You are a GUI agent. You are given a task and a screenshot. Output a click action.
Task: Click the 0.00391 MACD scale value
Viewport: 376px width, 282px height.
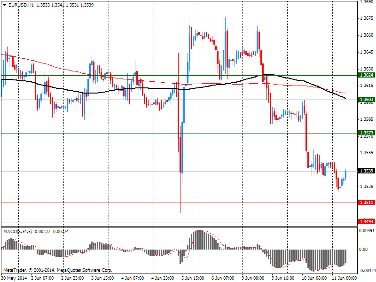[367, 231]
